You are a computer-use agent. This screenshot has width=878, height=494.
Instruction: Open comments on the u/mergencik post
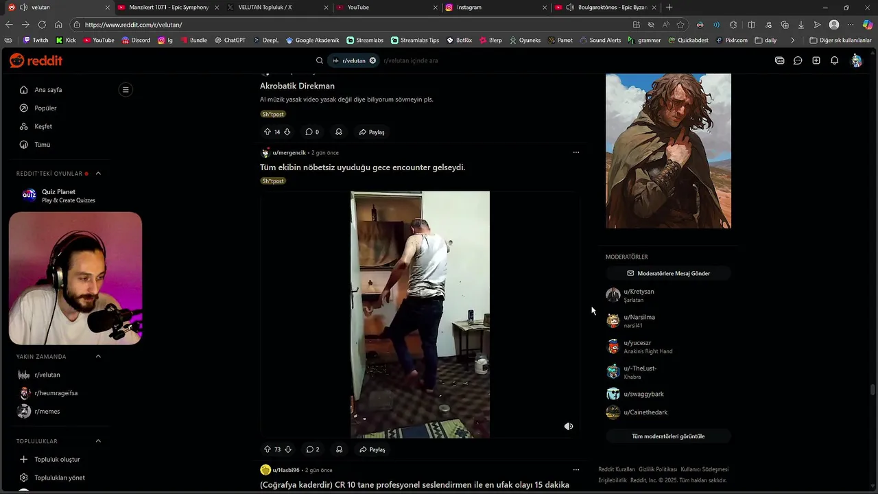point(313,449)
